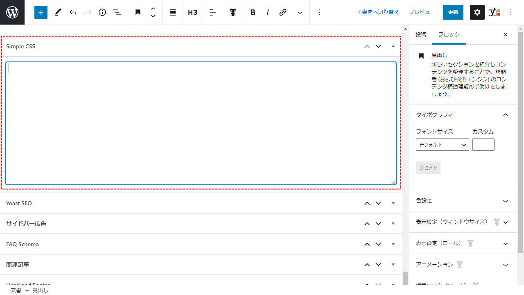Image resolution: width=524 pixels, height=295 pixels.
Task: Click the サイドバー広告 panel title
Action: click(x=26, y=224)
